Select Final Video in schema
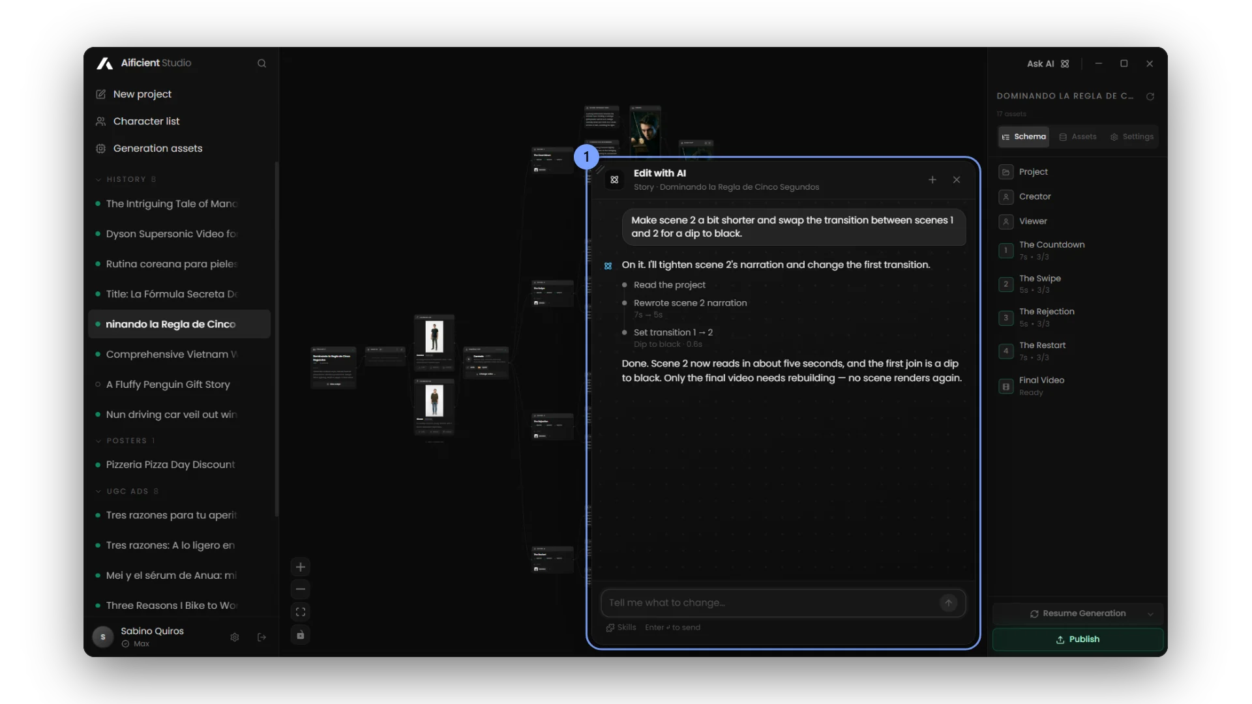This screenshot has width=1252, height=704. coord(1078,386)
